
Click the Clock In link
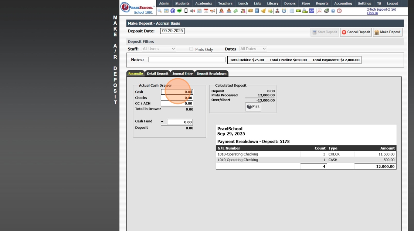tap(372, 13)
